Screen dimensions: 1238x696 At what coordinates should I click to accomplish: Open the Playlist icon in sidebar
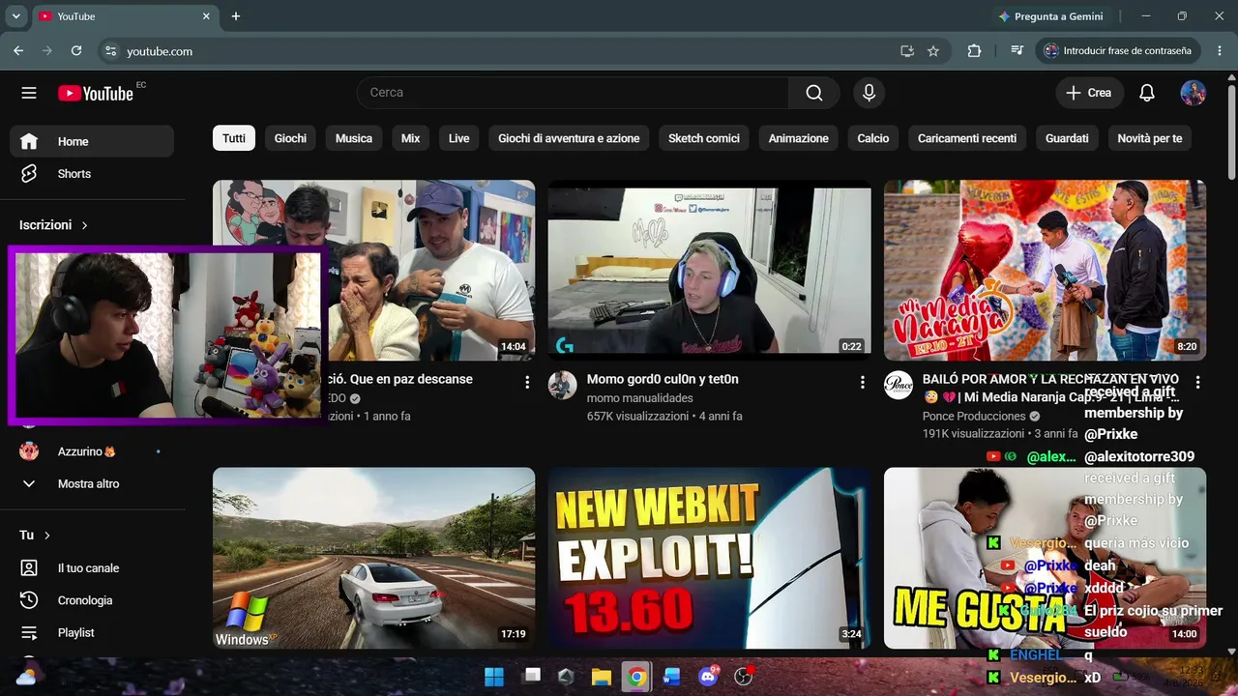29,632
